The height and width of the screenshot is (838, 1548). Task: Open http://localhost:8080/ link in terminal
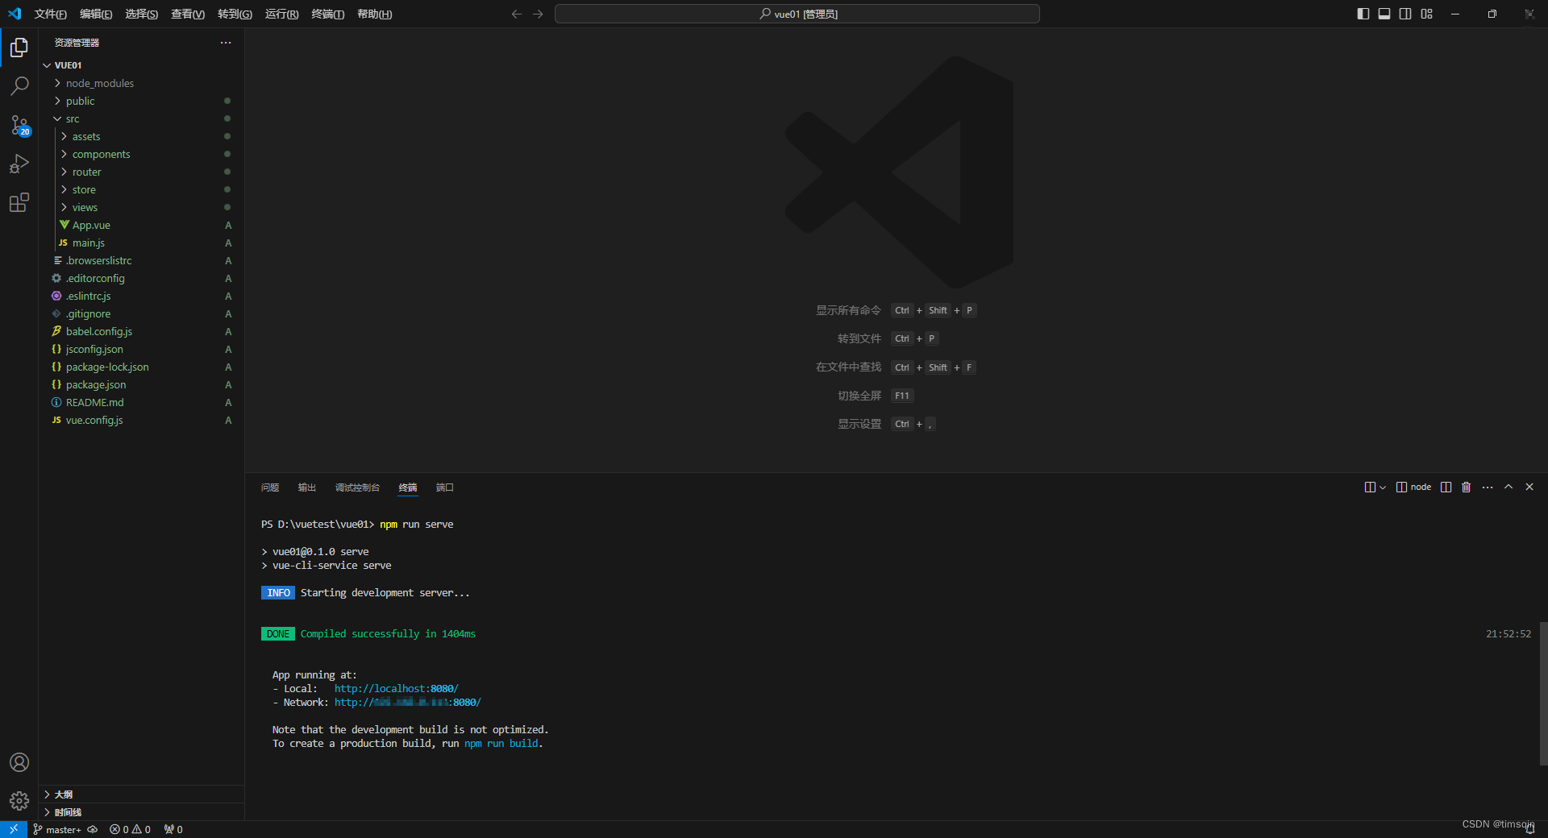pyautogui.click(x=396, y=689)
